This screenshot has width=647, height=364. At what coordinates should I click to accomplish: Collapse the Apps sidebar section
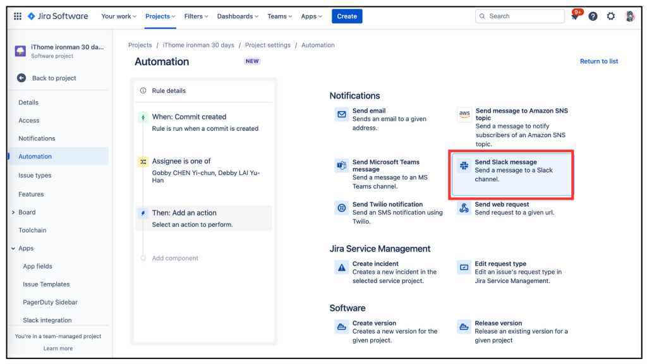click(x=13, y=248)
